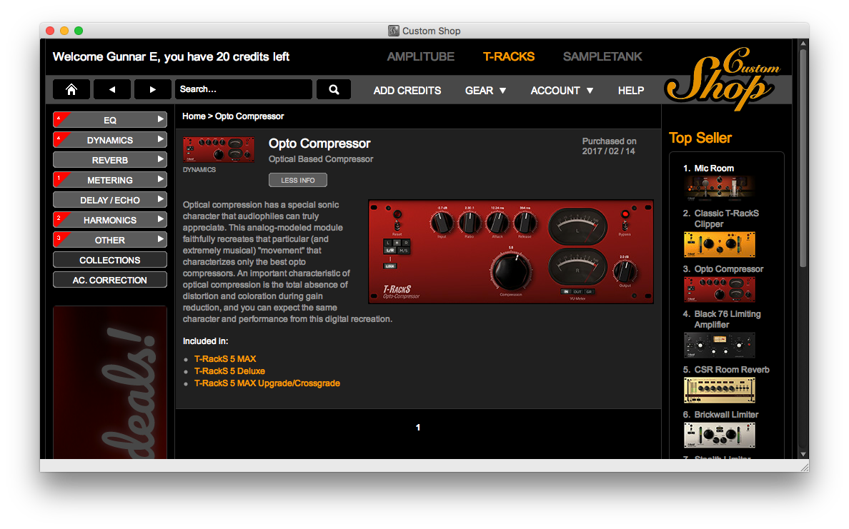
Task: Open Black 76 Limiting Amplifier thumbnail
Action: [x=719, y=345]
